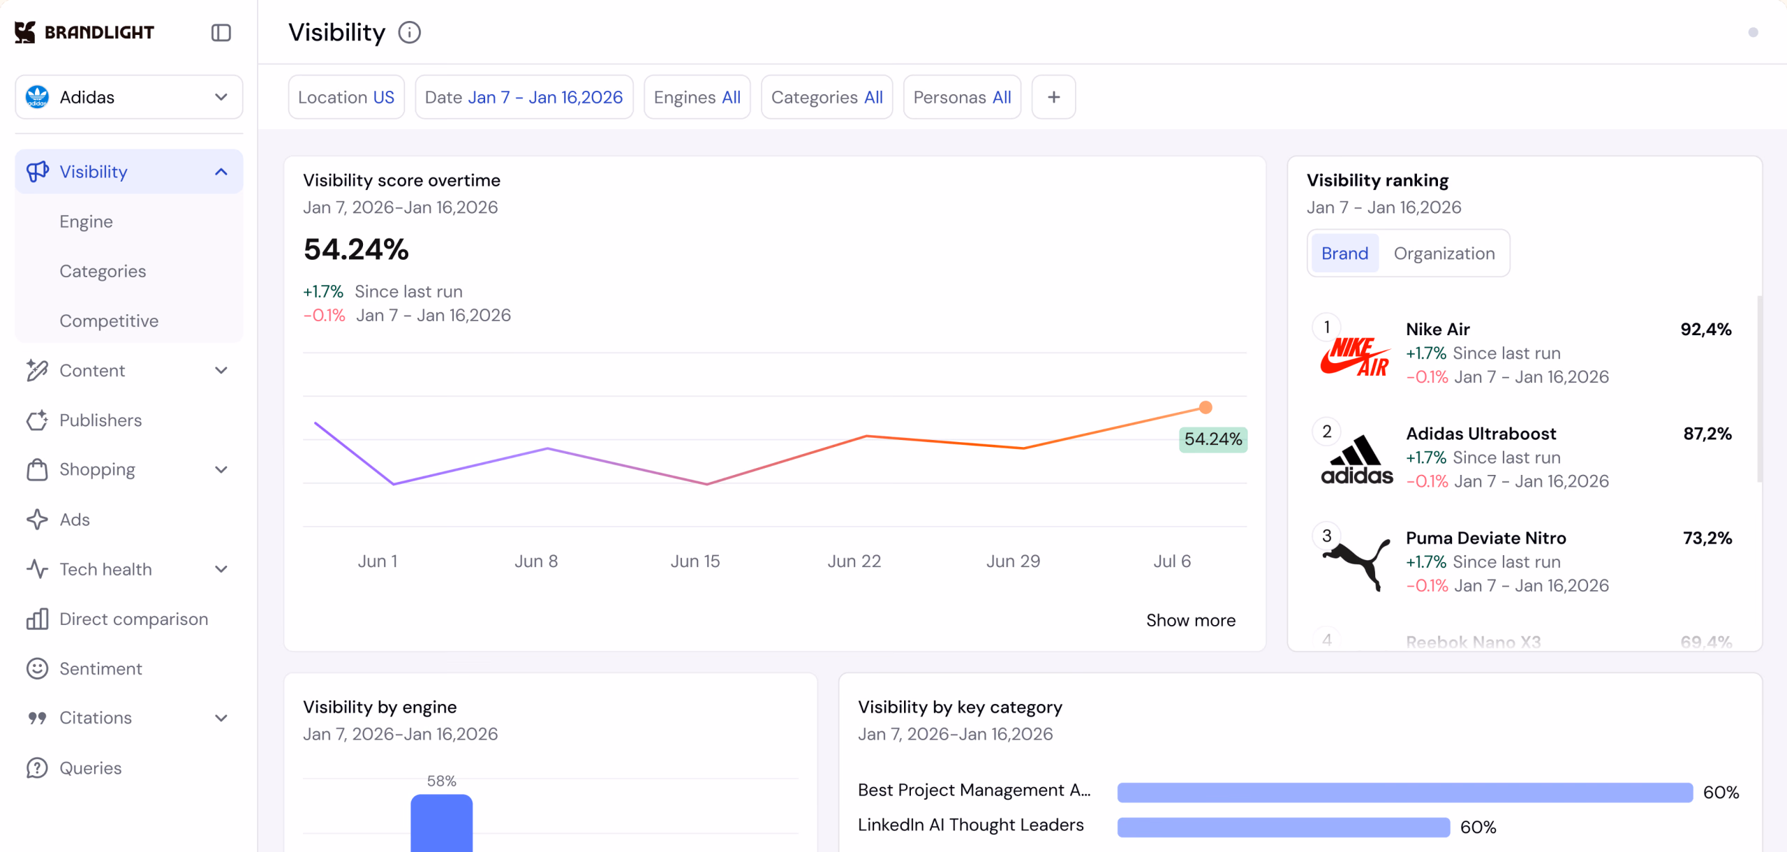Open the Personas All filter
The height and width of the screenshot is (852, 1787).
coord(962,97)
